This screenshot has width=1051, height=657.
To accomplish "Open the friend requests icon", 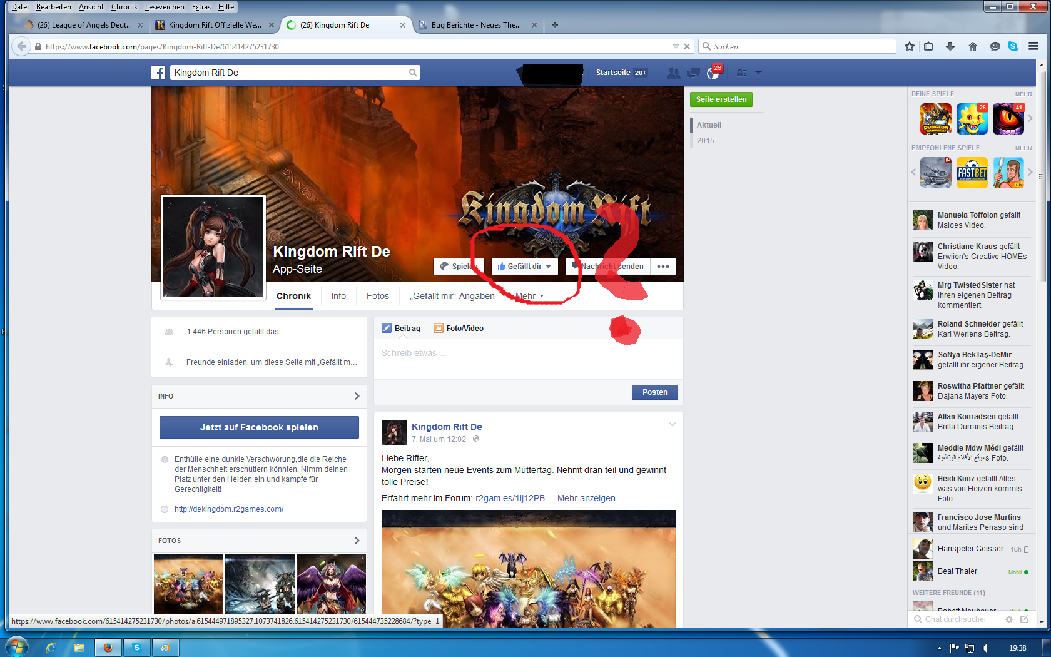I will click(x=673, y=73).
